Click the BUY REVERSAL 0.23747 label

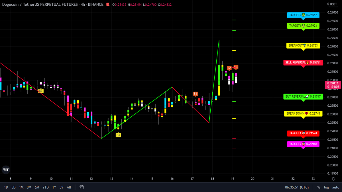point(303,96)
